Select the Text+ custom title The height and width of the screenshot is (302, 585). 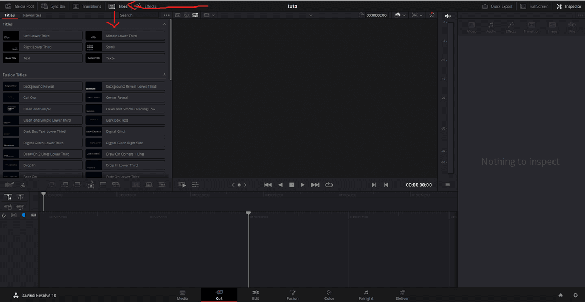[125, 58]
